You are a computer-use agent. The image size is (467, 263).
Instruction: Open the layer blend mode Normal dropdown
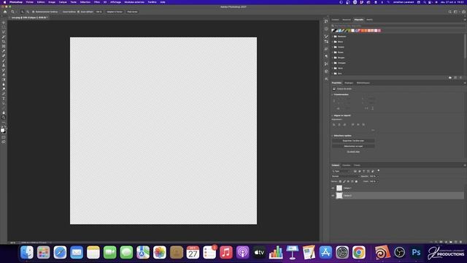[345, 176]
